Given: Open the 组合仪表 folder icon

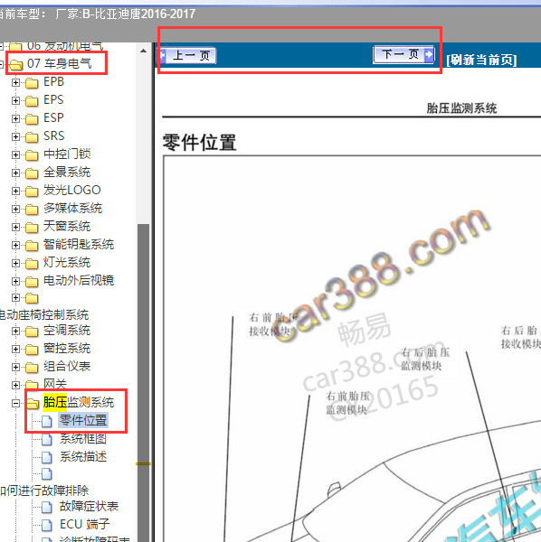Looking at the screenshot, I should (32, 368).
